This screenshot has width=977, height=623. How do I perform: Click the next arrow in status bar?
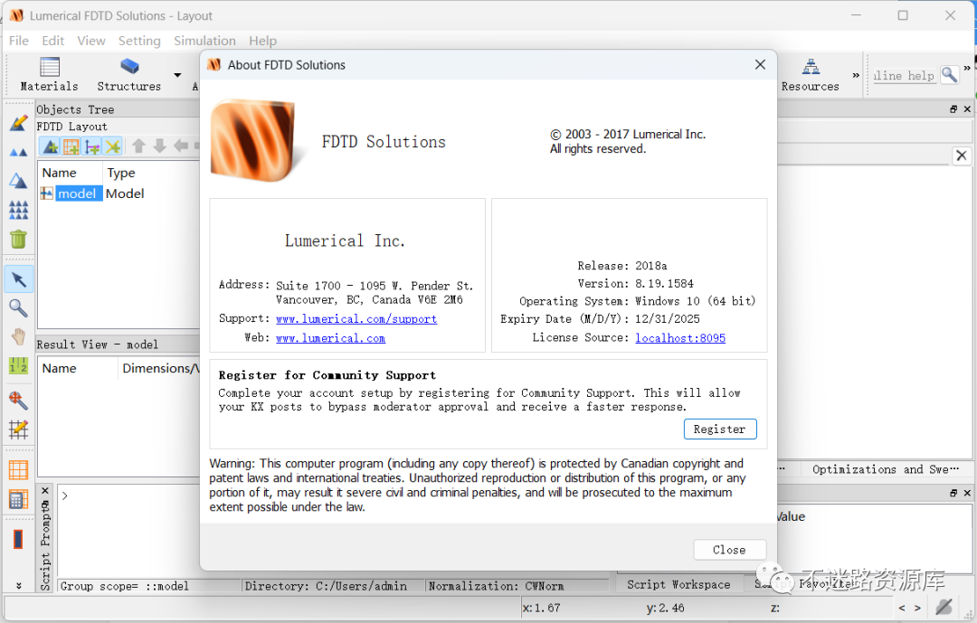pyautogui.click(x=917, y=608)
